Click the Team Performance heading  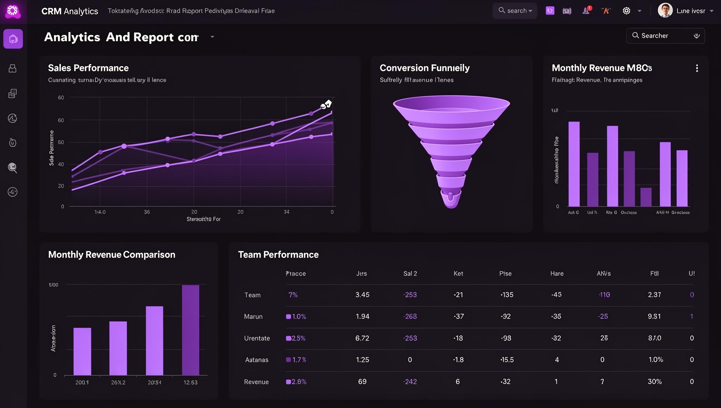(278, 255)
